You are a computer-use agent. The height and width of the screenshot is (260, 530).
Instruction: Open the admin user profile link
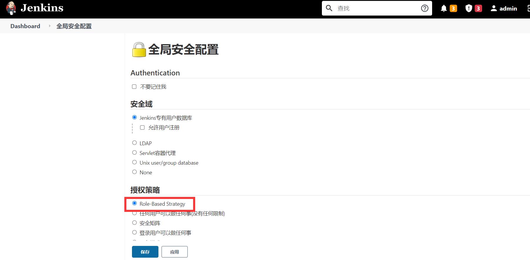coord(508,9)
